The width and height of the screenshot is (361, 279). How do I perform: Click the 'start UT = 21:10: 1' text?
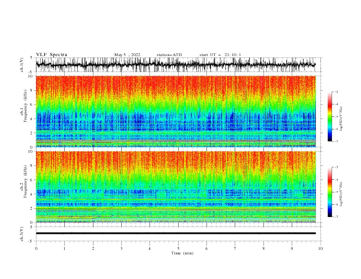(220, 55)
